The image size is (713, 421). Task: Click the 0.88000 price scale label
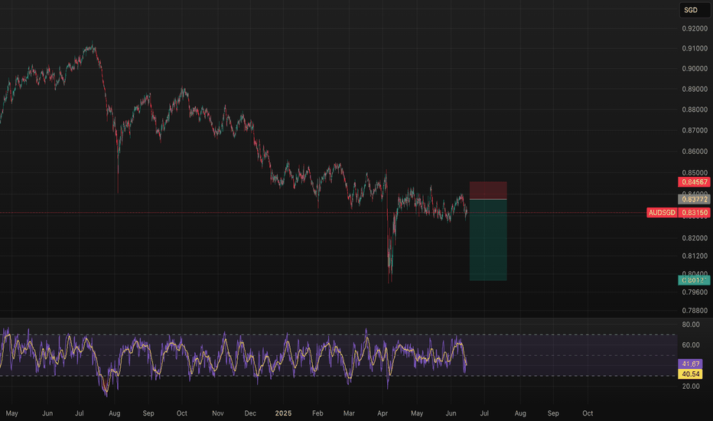(x=695, y=109)
